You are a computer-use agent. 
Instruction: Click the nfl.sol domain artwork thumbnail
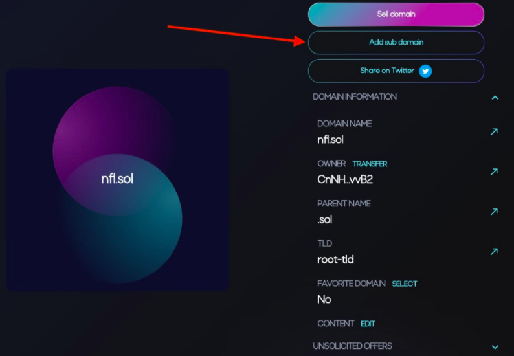pos(118,180)
